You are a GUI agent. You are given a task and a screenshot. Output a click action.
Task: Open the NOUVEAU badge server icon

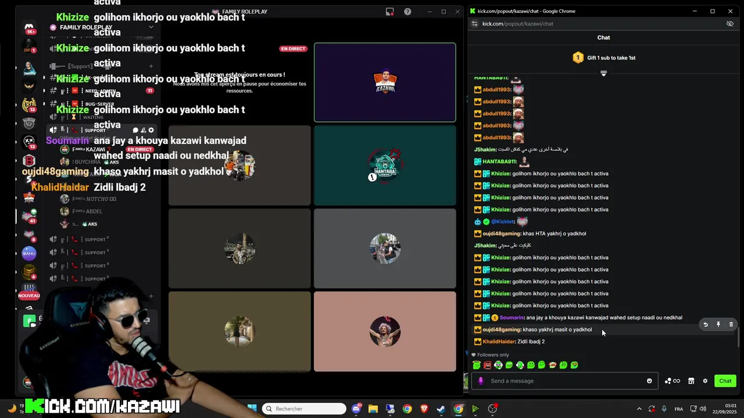click(28, 289)
